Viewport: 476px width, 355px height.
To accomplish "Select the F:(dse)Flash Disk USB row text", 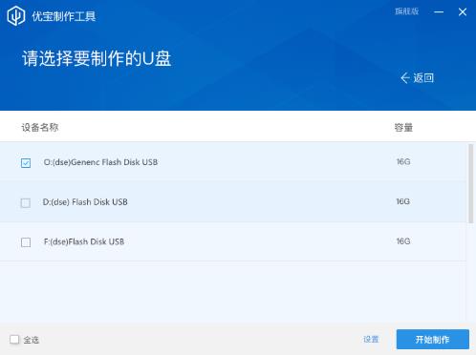I will (x=84, y=241).
